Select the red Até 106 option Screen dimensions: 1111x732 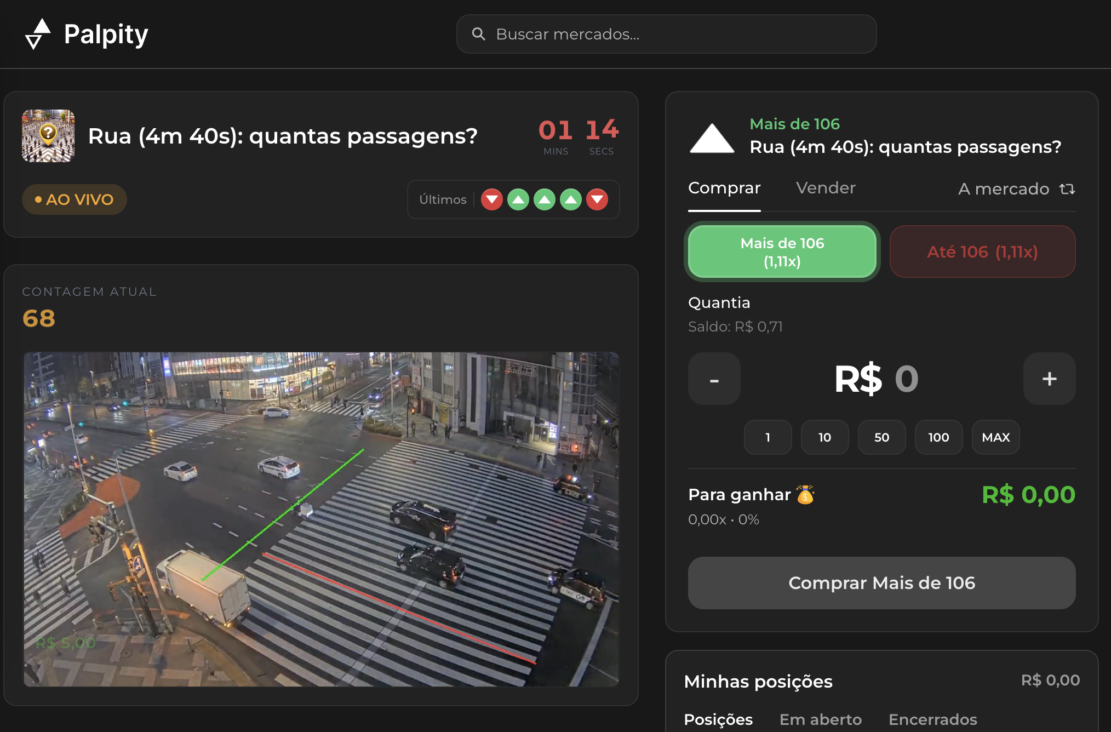click(982, 251)
